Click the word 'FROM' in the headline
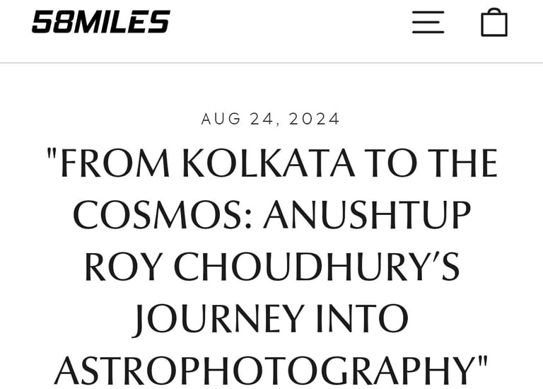 116,164
